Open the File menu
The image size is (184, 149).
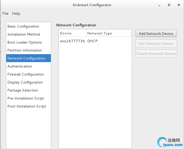click(x=5, y=13)
